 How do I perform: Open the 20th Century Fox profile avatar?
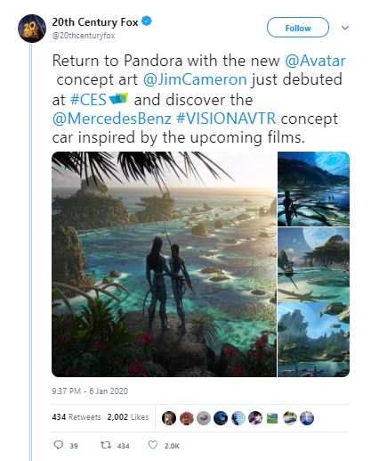[32, 29]
